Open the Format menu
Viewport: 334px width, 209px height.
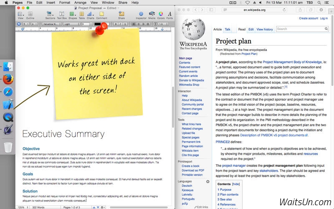pyautogui.click(x=65, y=3)
